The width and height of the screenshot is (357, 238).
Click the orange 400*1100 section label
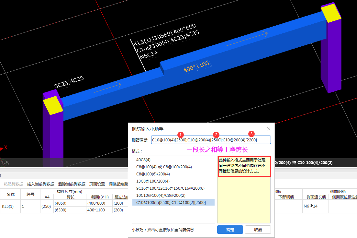coord(196,66)
